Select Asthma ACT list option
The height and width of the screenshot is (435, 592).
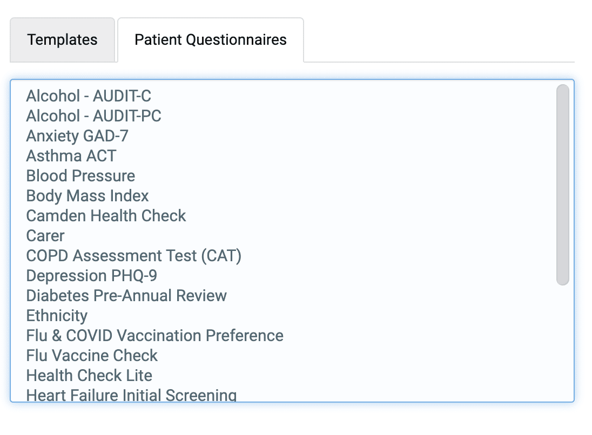pos(71,156)
